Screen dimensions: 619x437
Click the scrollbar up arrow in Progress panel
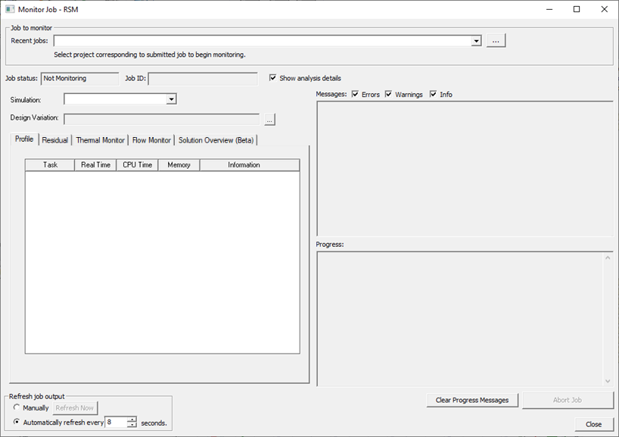click(607, 257)
